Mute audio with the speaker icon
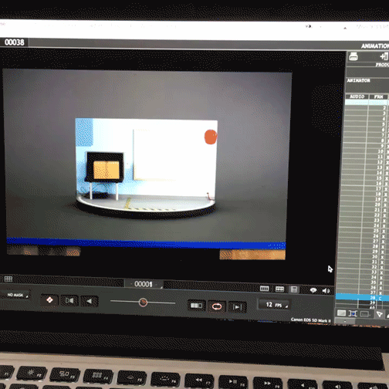Viewport: 389px width, 389px height. 326,291
